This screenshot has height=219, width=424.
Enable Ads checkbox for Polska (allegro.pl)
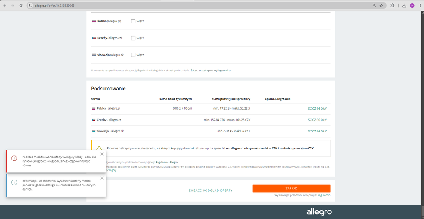133,21
